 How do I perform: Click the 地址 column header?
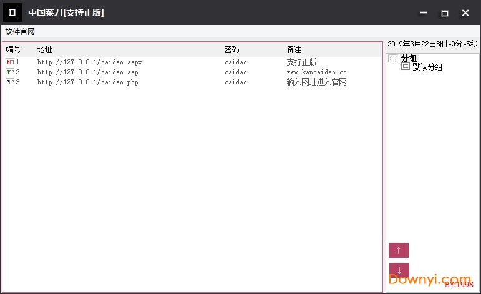pos(44,49)
